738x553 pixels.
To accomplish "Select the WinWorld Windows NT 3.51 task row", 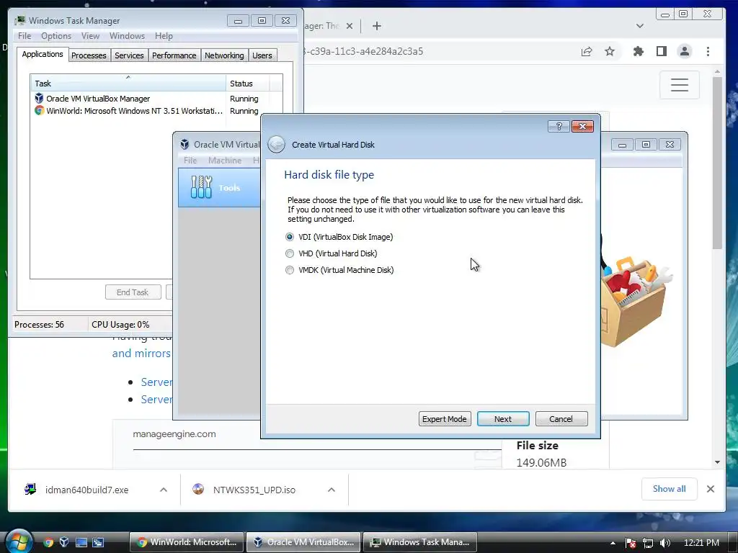I will coord(156,111).
